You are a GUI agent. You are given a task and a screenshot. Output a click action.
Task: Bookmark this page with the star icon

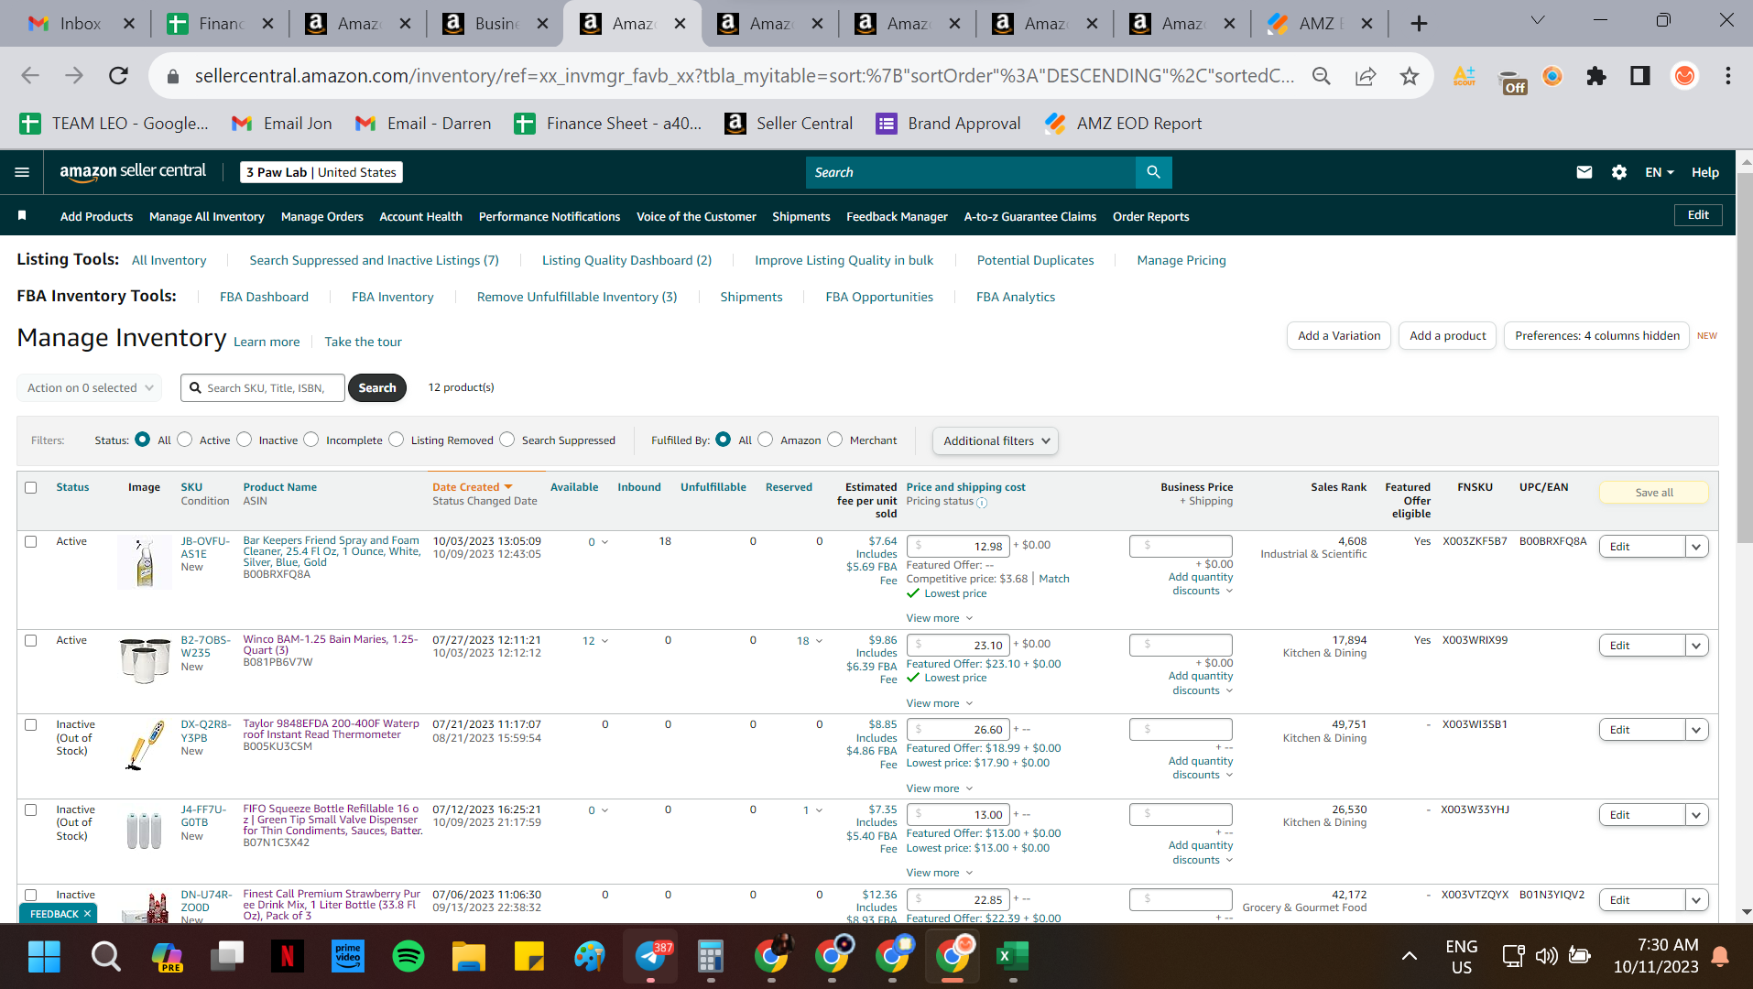(x=1410, y=76)
